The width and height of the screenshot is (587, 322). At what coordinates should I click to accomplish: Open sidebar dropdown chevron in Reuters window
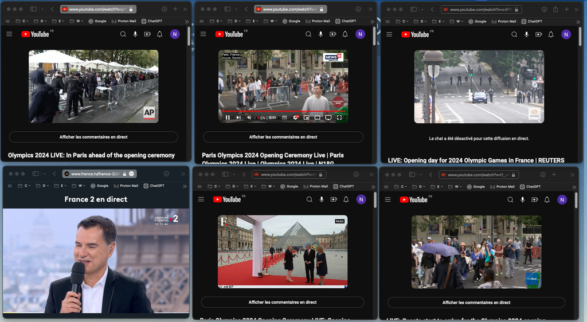(x=422, y=9)
